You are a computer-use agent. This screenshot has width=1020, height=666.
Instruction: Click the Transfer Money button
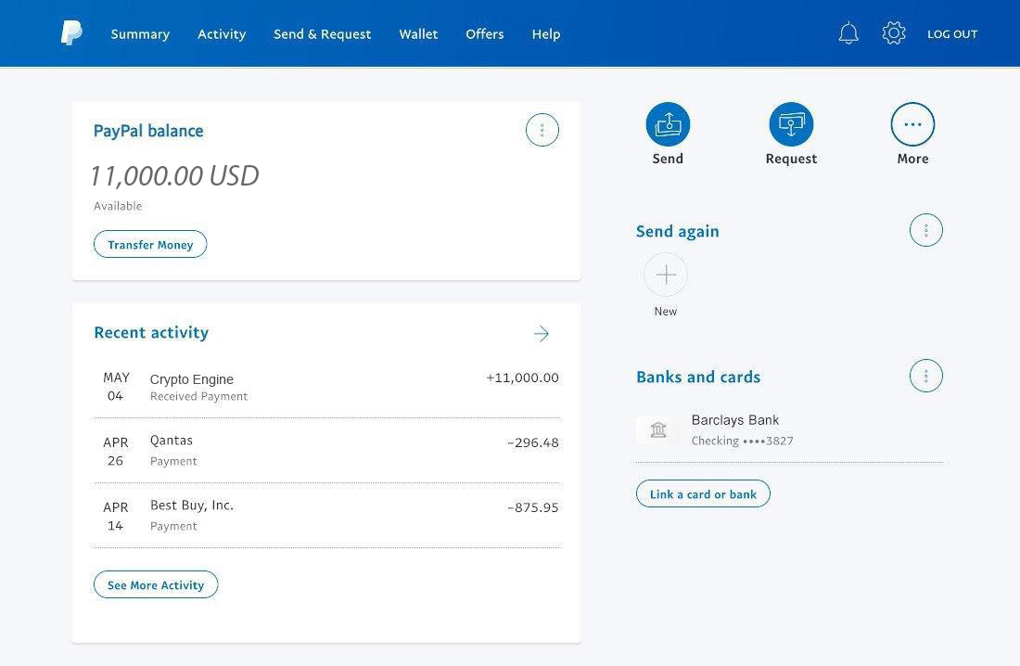[x=150, y=244]
